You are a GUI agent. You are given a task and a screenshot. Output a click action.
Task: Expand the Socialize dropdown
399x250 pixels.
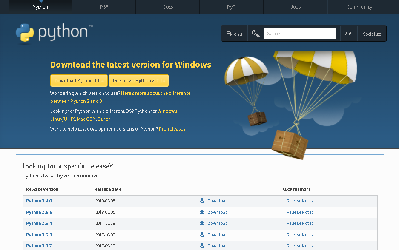372,34
